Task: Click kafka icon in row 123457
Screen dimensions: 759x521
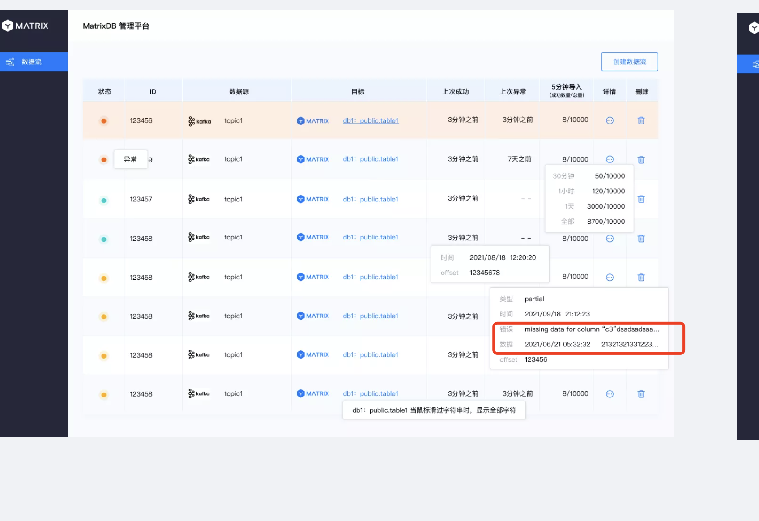Action: pyautogui.click(x=199, y=199)
